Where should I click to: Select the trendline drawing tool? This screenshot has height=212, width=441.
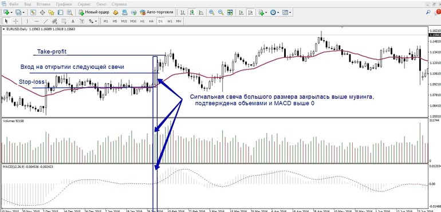coord(46,21)
